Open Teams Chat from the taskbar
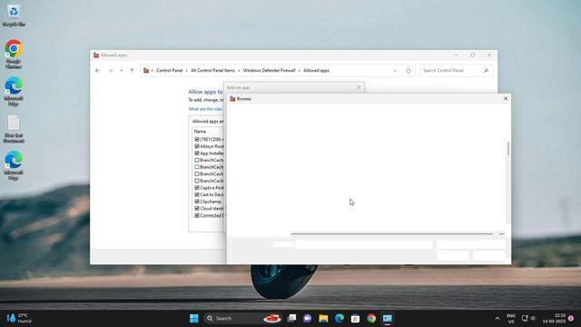 point(307,319)
